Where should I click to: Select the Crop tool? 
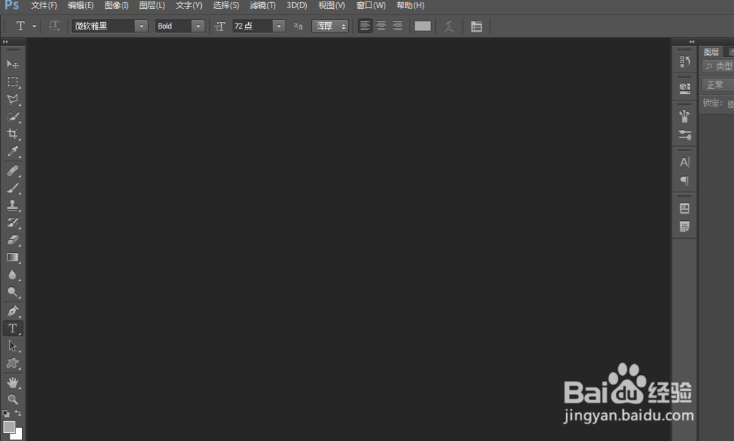pyautogui.click(x=12, y=134)
